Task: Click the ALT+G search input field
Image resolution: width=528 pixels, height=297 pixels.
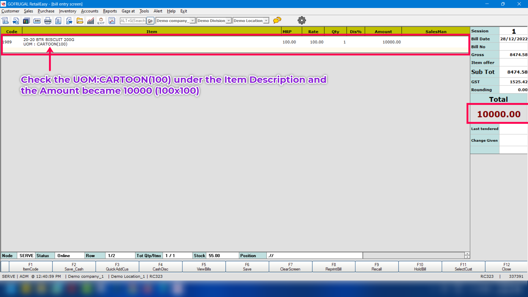Action: tap(133, 21)
